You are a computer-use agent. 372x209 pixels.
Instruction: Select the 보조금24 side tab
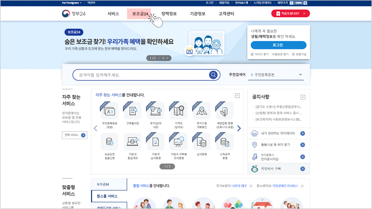click(109, 184)
